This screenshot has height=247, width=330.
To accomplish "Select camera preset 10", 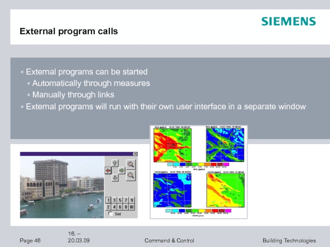I will 132,207.
